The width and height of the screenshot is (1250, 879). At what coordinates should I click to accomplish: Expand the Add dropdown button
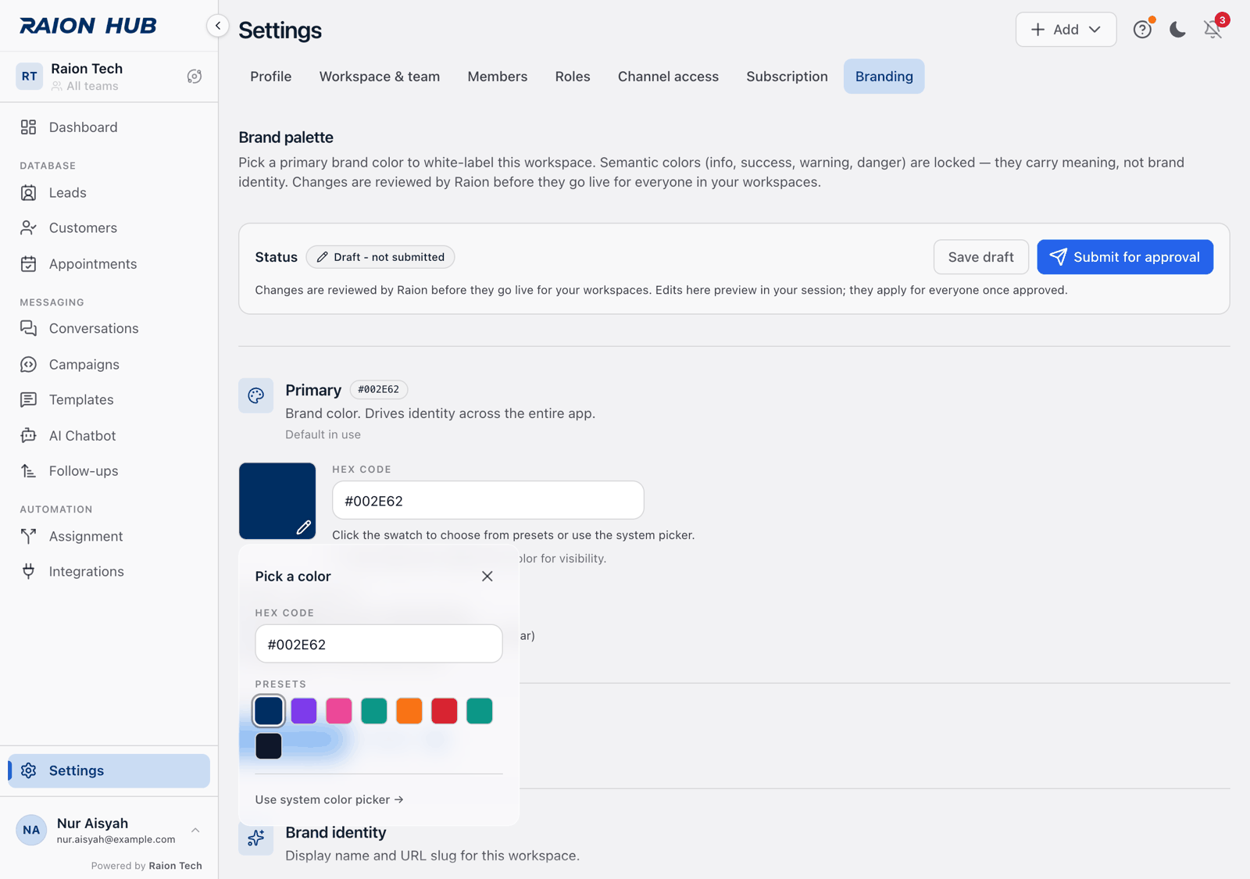(1066, 30)
